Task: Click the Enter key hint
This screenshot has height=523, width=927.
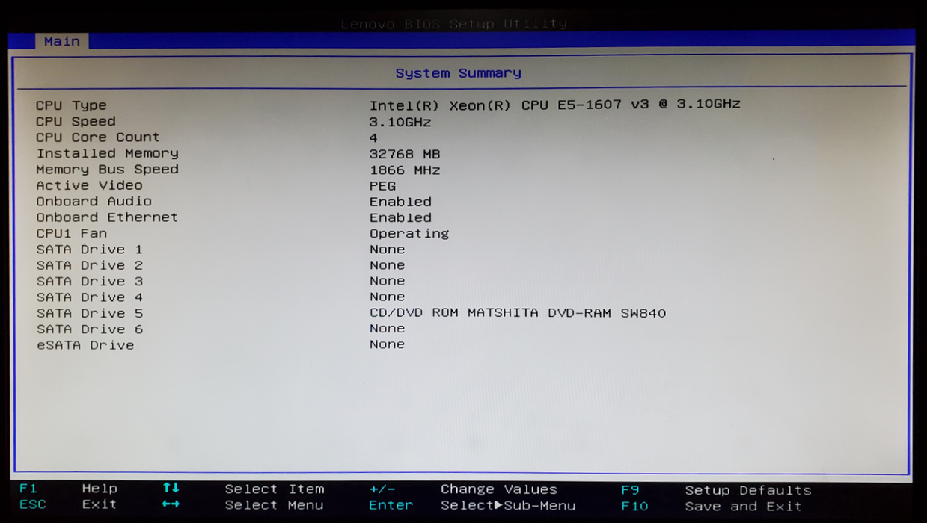Action: tap(391, 506)
